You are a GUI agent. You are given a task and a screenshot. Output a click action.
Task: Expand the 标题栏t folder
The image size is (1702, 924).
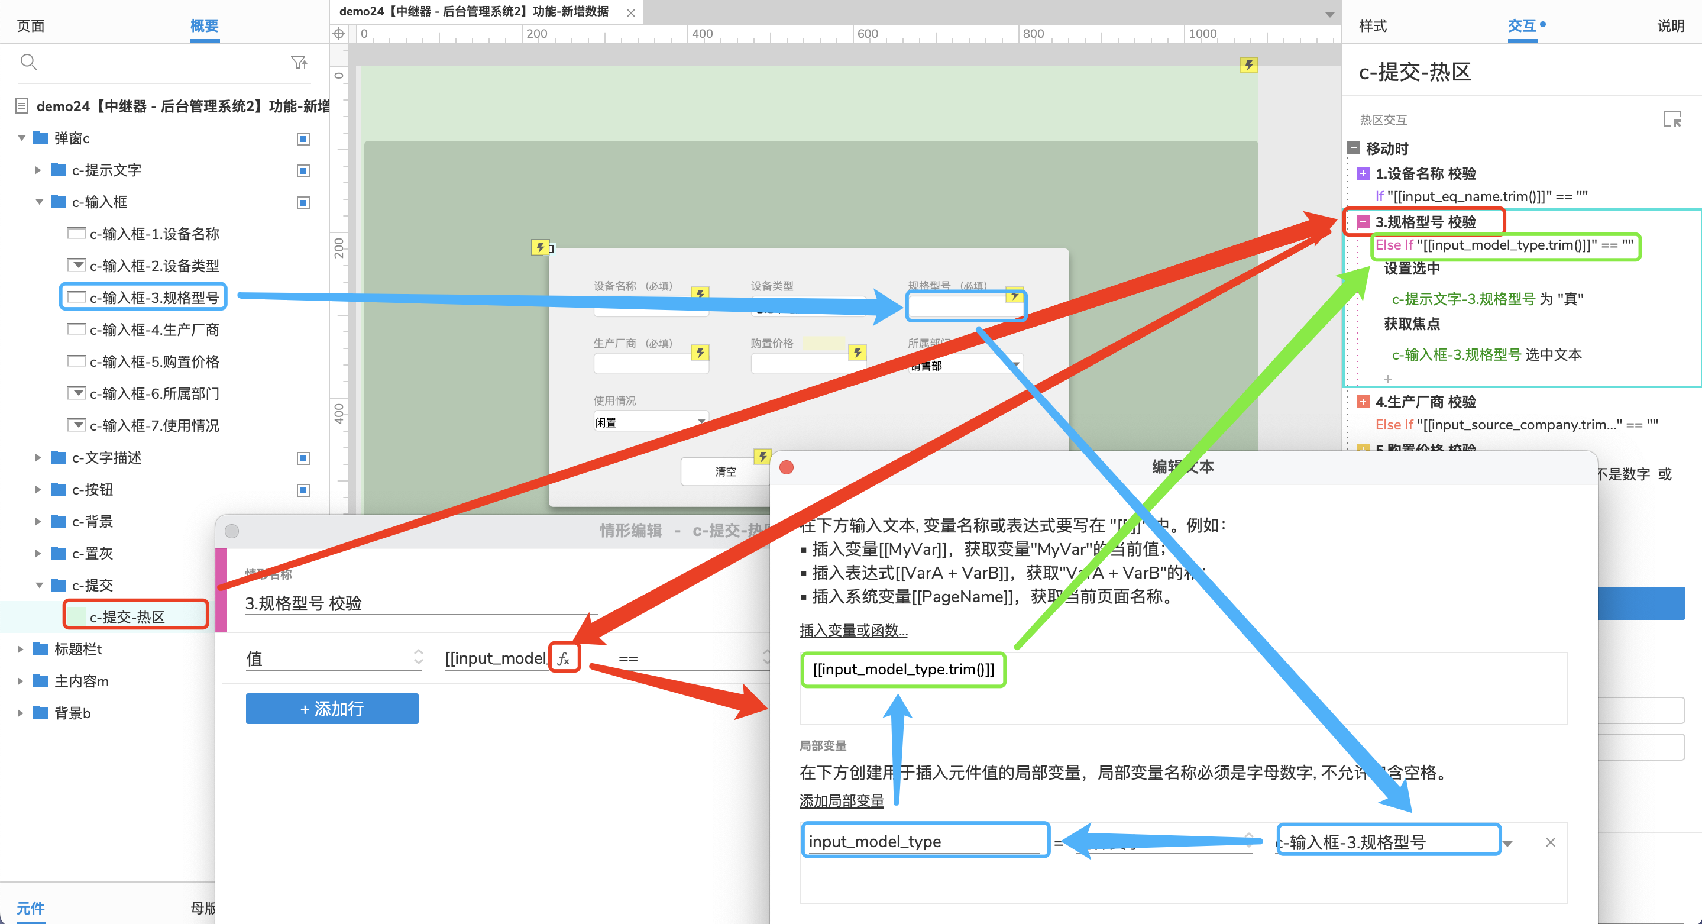pos(21,649)
